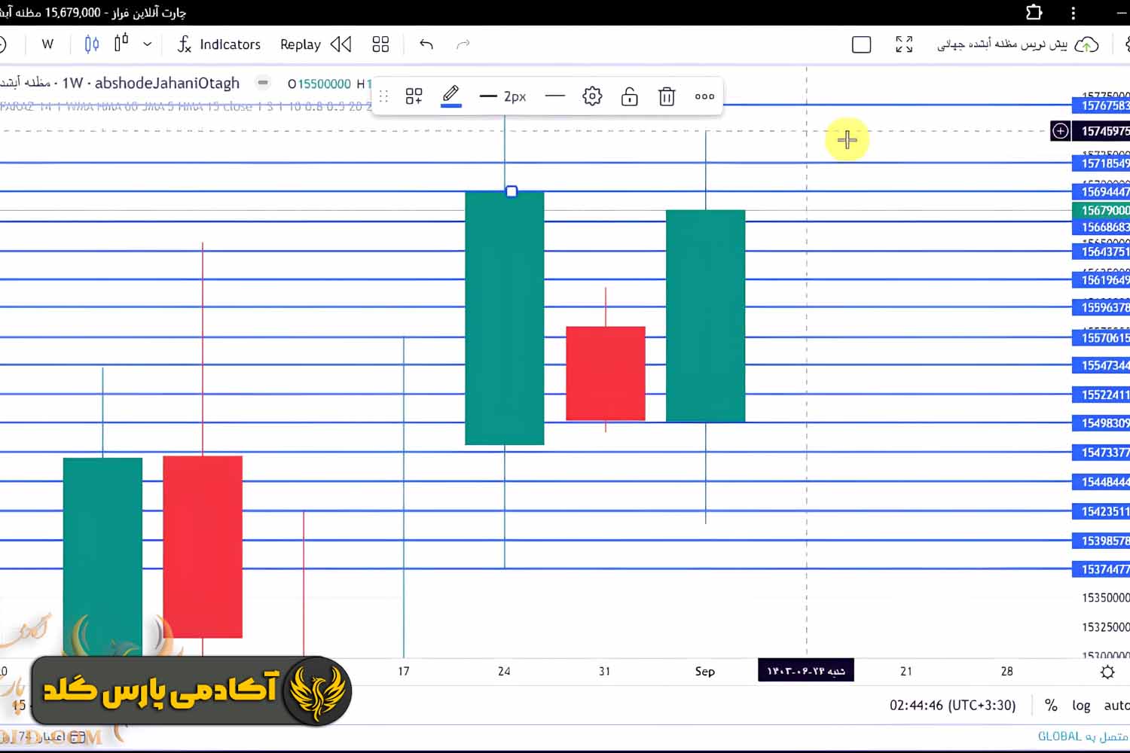The width and height of the screenshot is (1130, 753).
Task: Toggle percent scale mode
Action: click(1051, 706)
